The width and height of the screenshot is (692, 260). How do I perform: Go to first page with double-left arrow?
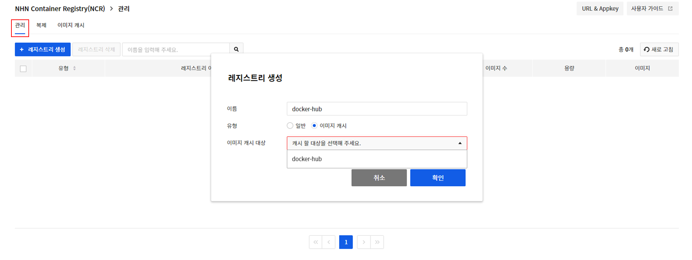point(316,242)
